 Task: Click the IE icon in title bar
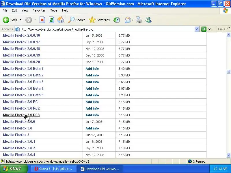tap(3, 3)
